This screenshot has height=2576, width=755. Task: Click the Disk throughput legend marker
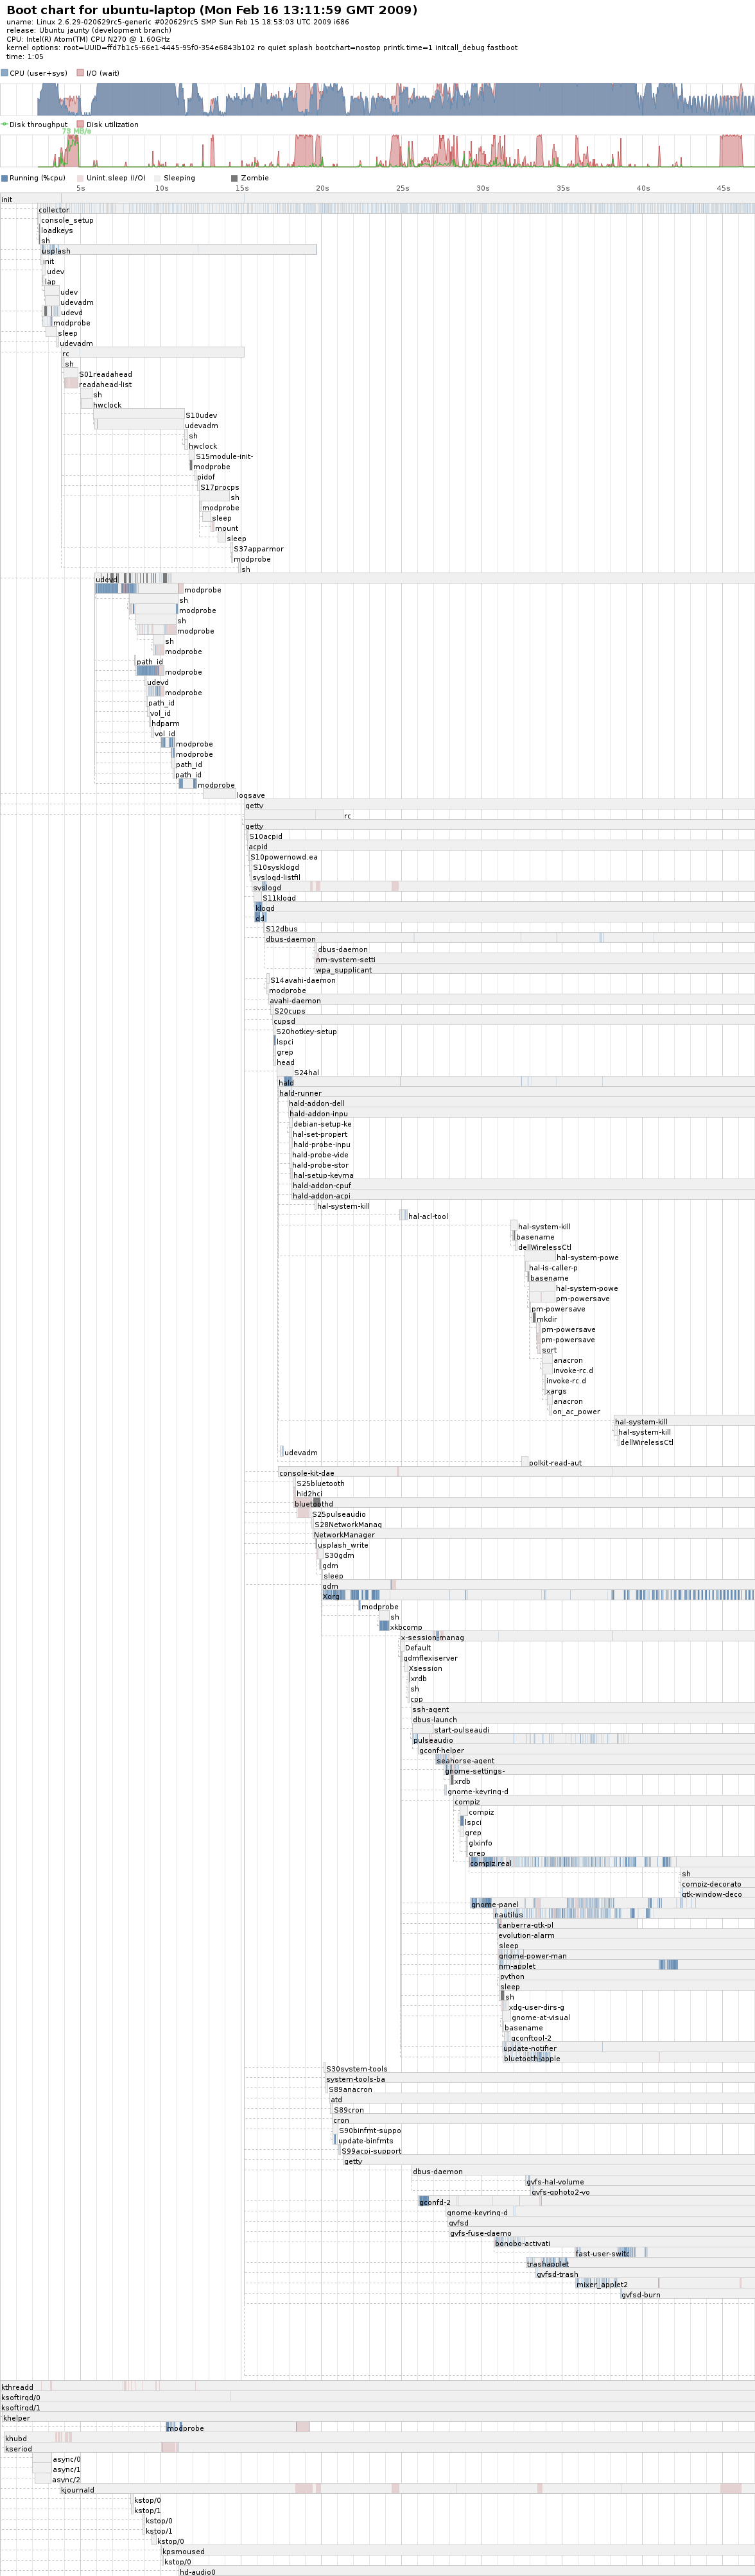[5, 125]
